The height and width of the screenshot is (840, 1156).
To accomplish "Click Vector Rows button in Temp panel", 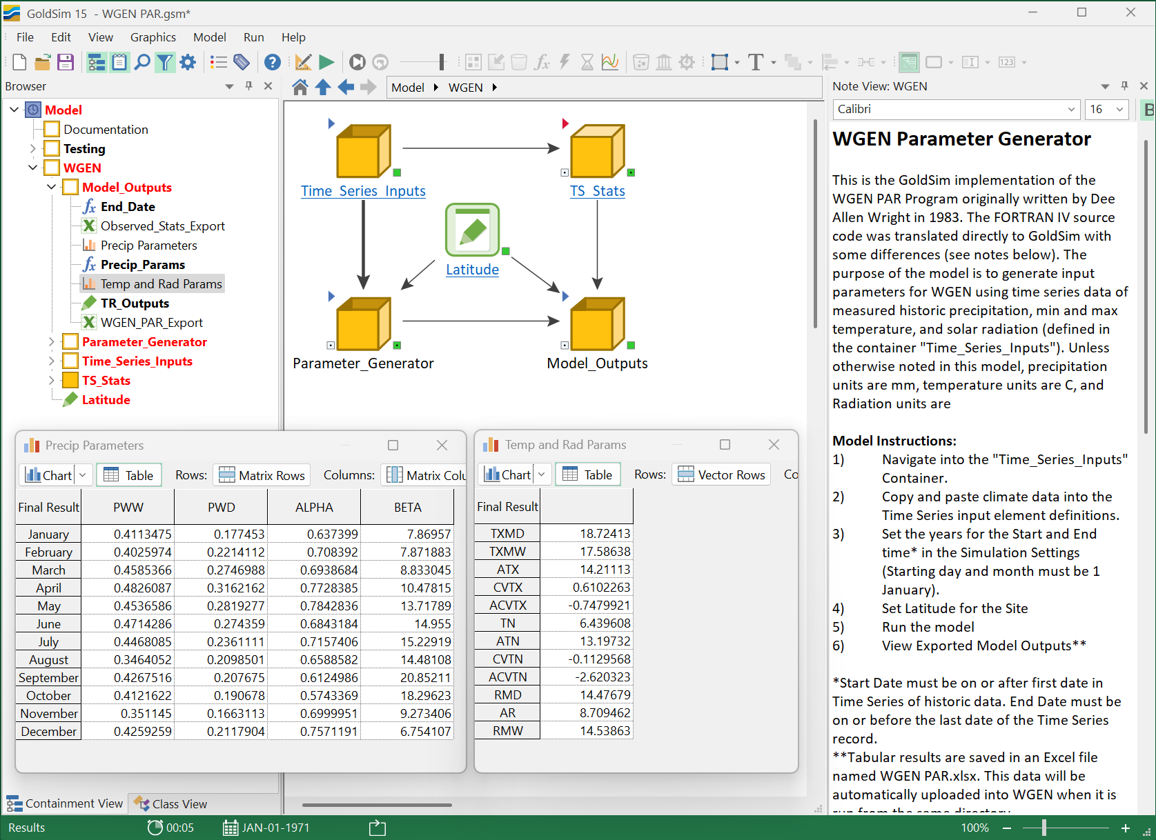I will (721, 474).
